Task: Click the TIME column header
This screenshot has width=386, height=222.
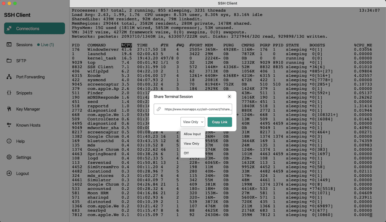Action: click(x=142, y=45)
